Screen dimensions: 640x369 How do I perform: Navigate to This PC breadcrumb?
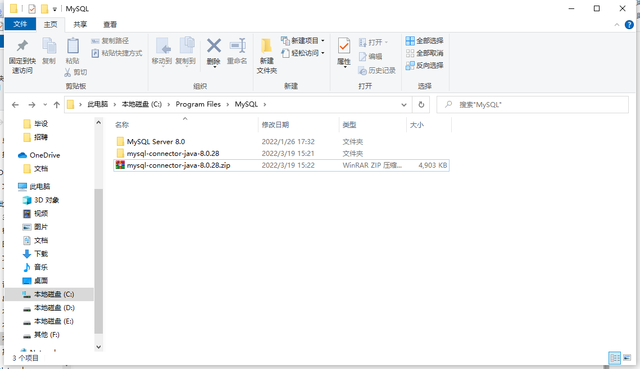click(98, 104)
